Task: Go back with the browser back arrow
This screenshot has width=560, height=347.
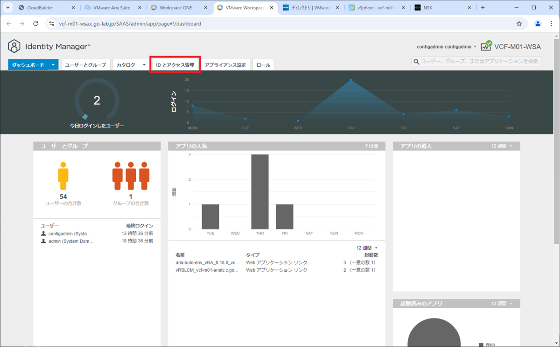Action: point(8,23)
